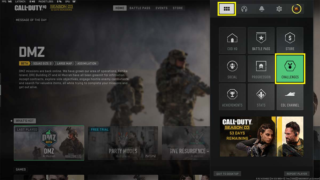Switch to the BATTLE PASS tab

140,8
